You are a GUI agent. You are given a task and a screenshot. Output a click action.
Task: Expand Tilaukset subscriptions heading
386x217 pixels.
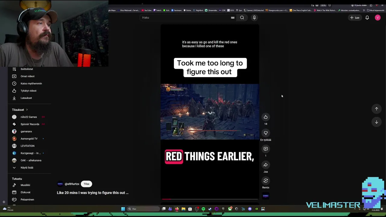pyautogui.click(x=20, y=110)
